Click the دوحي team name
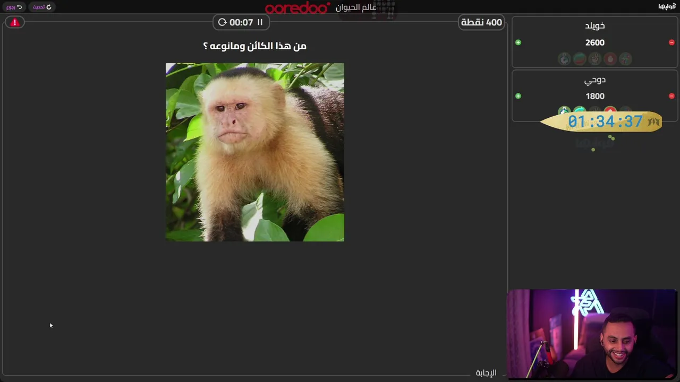This screenshot has width=680, height=382. click(x=595, y=80)
